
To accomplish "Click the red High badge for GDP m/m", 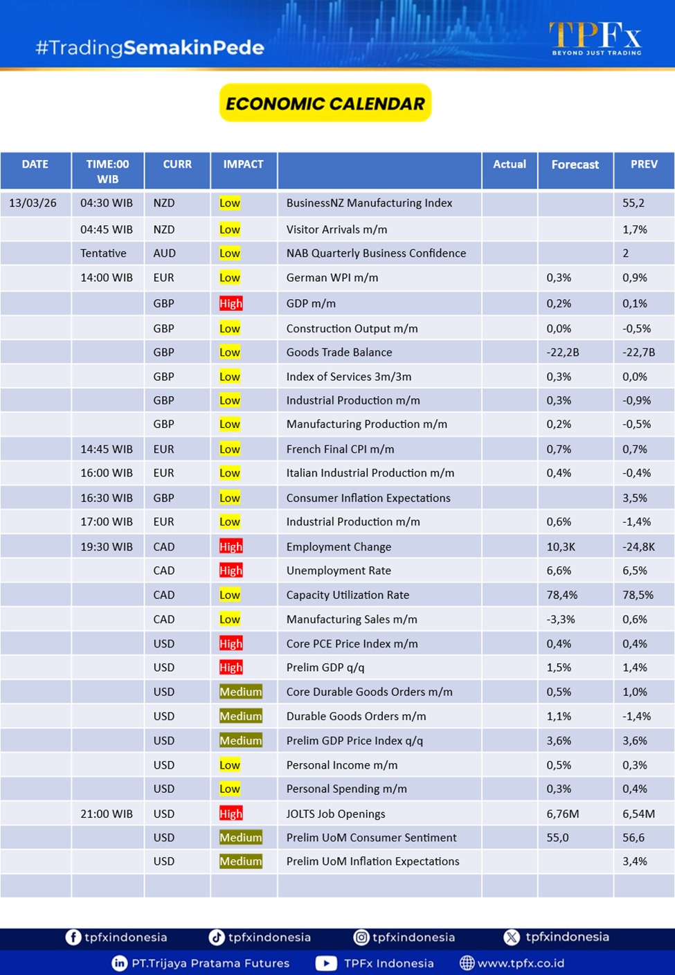I will tap(231, 303).
